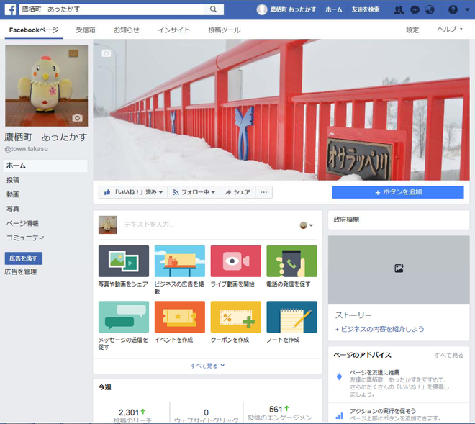Click イベントを作成 tile icon

click(x=180, y=317)
